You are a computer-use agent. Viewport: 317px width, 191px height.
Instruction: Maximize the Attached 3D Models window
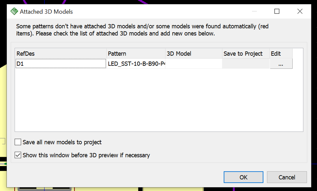(277, 11)
